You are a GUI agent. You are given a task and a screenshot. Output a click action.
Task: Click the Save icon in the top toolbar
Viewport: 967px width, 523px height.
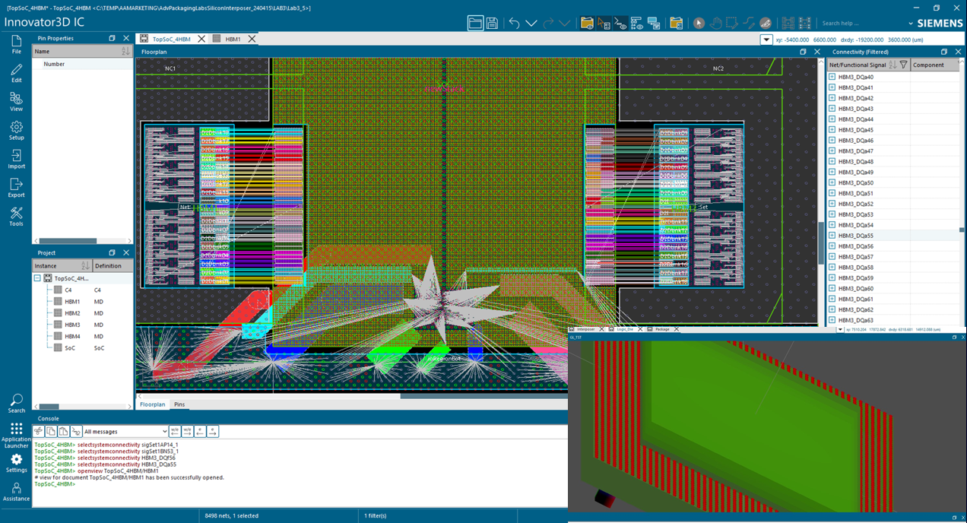(x=493, y=23)
